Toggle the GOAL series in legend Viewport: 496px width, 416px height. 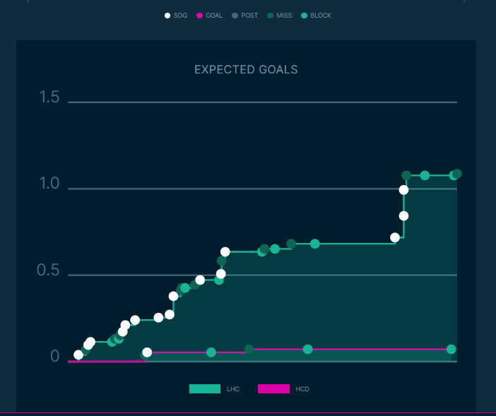200,16
